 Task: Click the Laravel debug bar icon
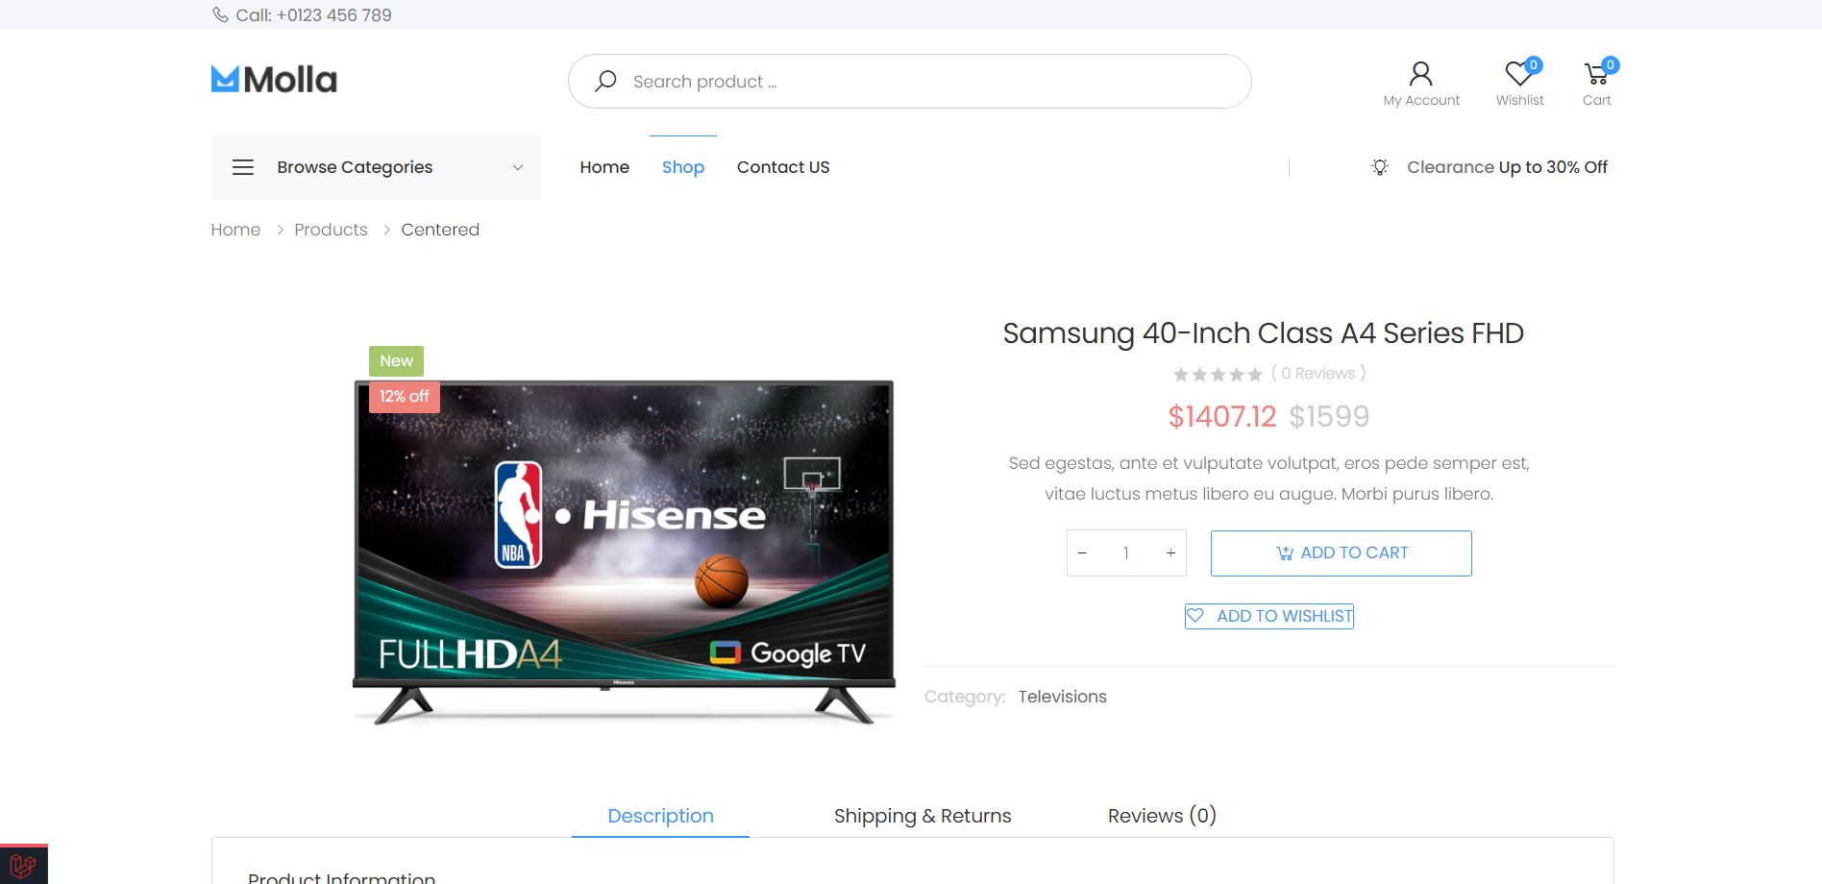tap(23, 865)
